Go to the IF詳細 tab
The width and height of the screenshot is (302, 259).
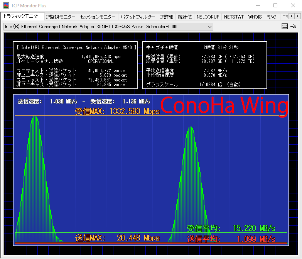coord(167,17)
